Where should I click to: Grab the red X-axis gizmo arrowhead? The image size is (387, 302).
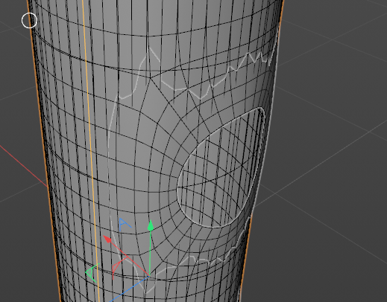click(x=107, y=239)
